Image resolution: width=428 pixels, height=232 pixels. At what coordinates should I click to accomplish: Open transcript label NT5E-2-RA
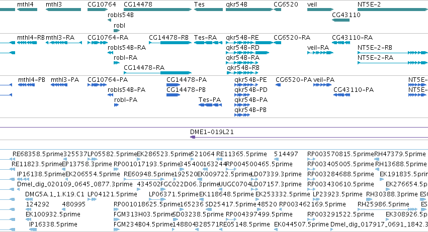tap(375, 58)
